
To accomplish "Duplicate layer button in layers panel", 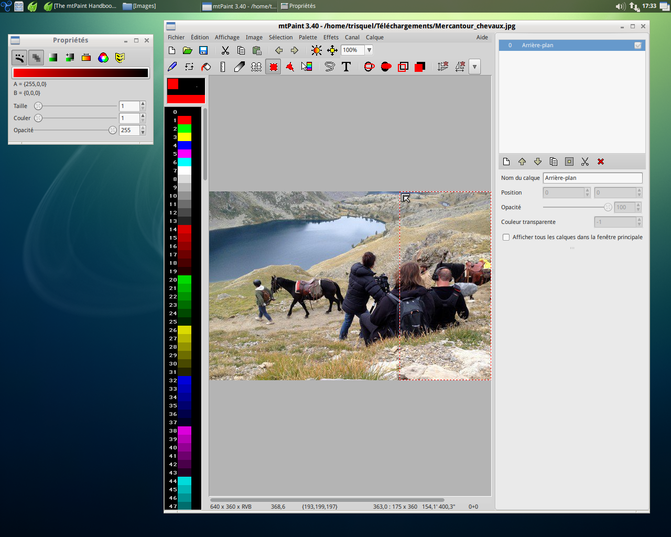I will click(554, 162).
